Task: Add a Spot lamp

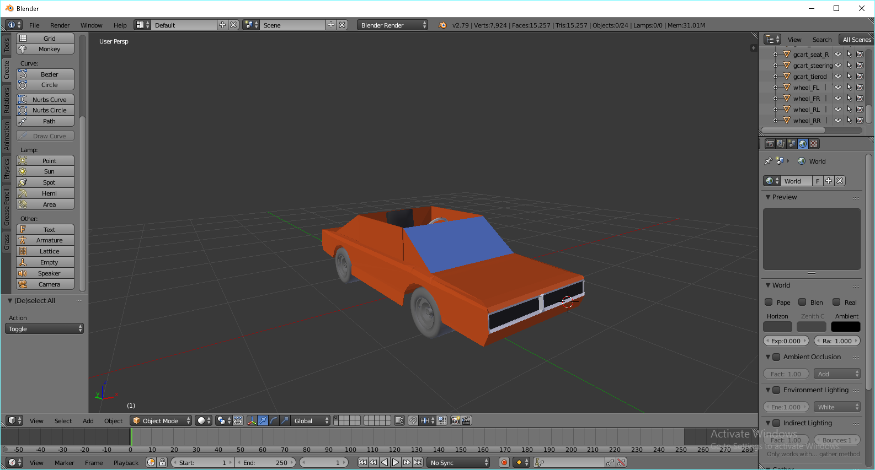Action: click(x=45, y=182)
